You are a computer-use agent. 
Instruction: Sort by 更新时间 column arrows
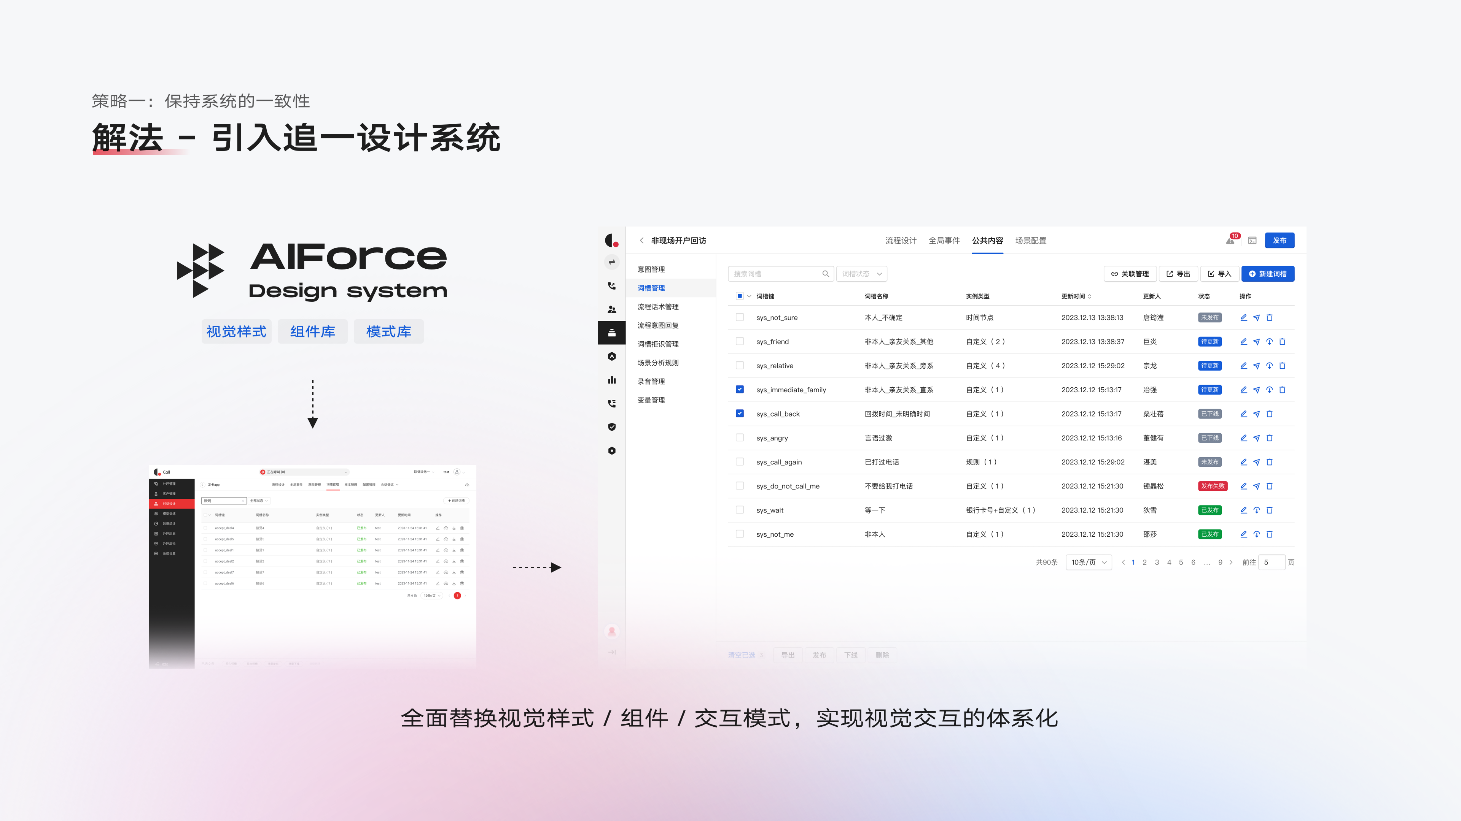1090,296
